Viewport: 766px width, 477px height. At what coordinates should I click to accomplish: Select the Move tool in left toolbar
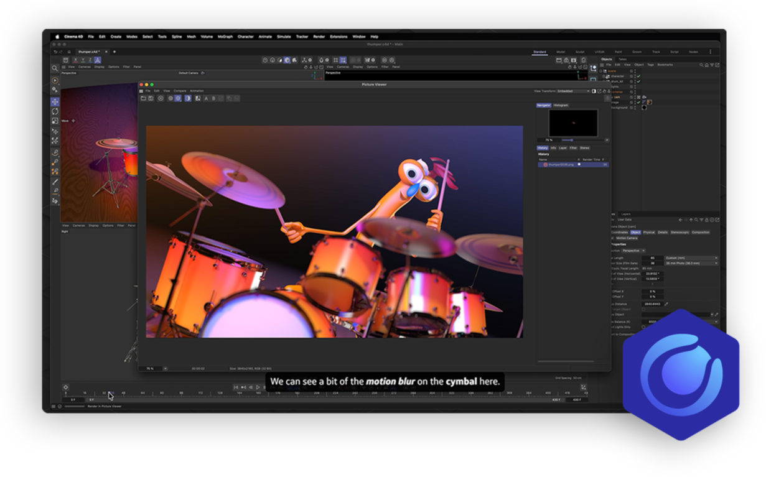(55, 101)
